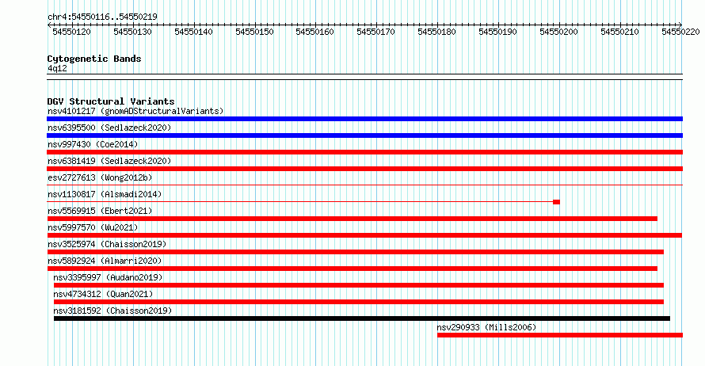Image resolution: width=705 pixels, height=366 pixels.
Task: Click ruler position 54550180
Action: [436, 32]
